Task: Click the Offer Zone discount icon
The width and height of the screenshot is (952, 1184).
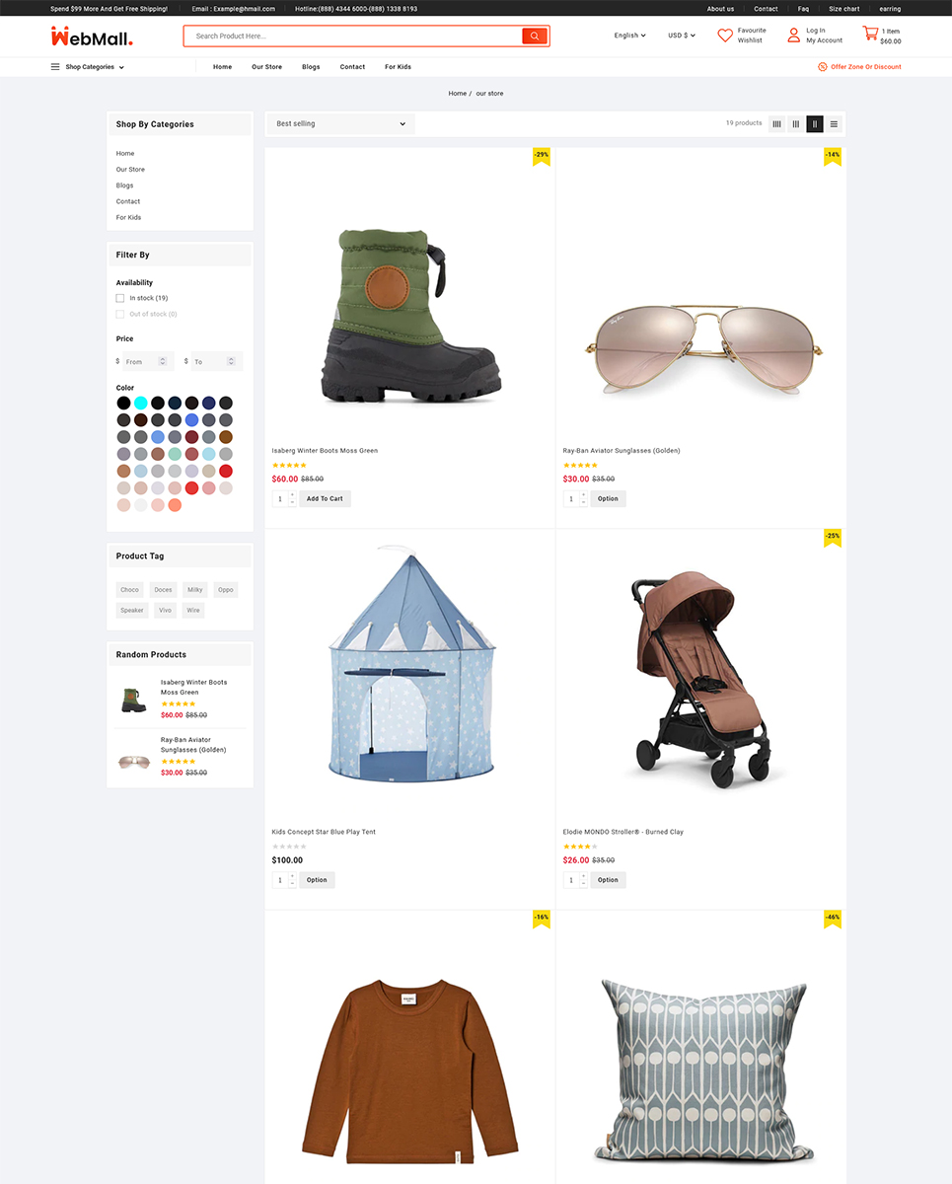Action: pos(822,67)
